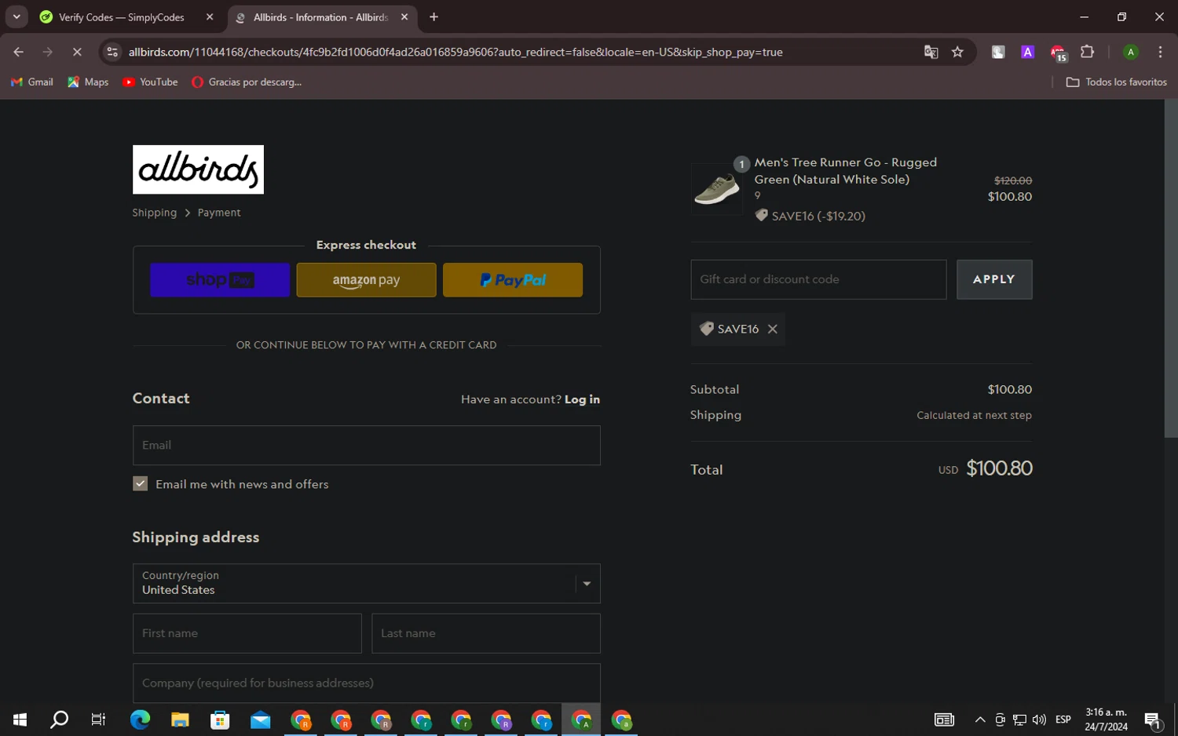
Task: Open the notification center icon
Action: pyautogui.click(x=1153, y=720)
